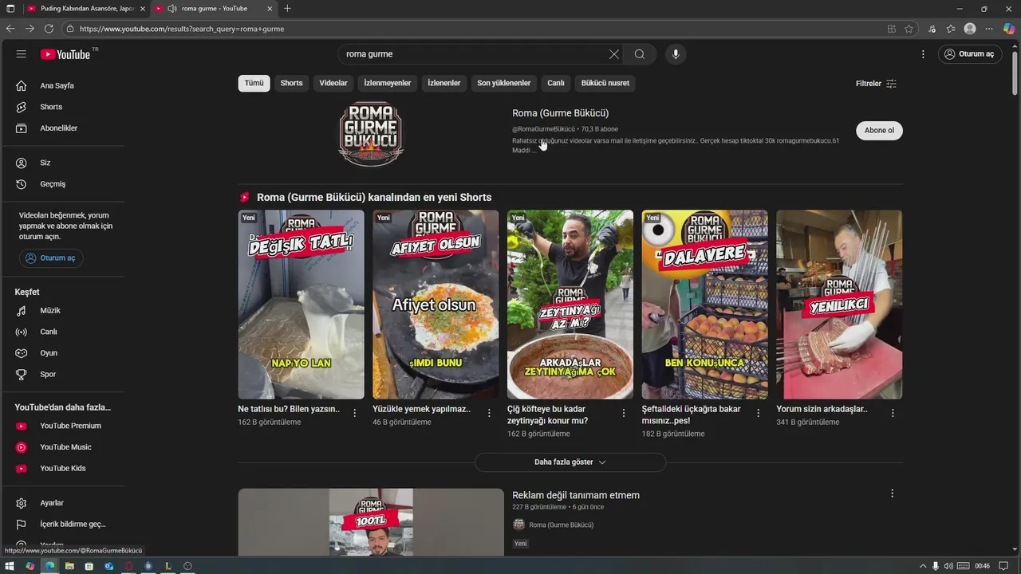This screenshot has height=574, width=1021.
Task: Open YouTube Music link
Action: click(x=64, y=447)
